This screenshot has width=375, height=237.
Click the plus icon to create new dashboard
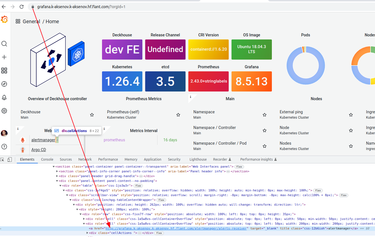(4, 57)
